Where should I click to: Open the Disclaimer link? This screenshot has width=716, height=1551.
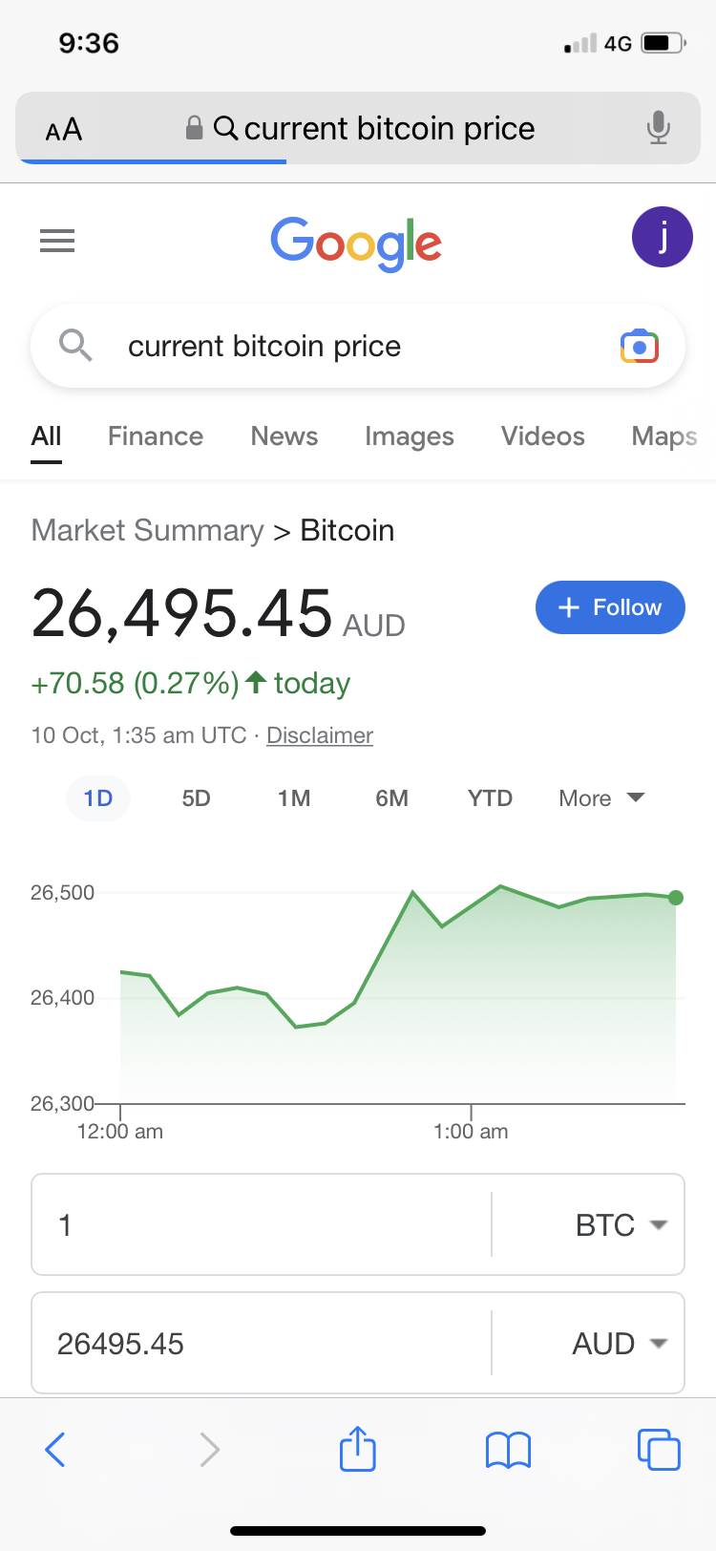click(x=320, y=735)
